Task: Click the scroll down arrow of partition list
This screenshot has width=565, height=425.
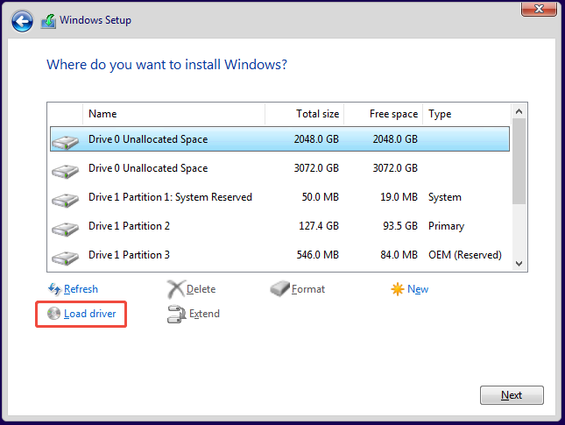Action: [519, 264]
